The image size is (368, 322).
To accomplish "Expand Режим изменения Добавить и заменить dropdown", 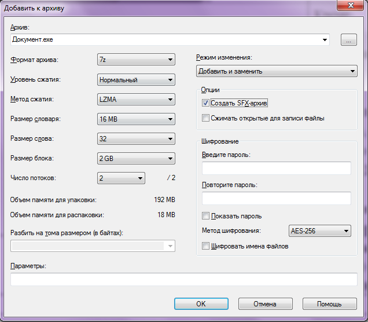I will (x=277, y=71).
